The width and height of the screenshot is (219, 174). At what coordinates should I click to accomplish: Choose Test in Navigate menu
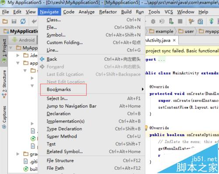pos(92,144)
